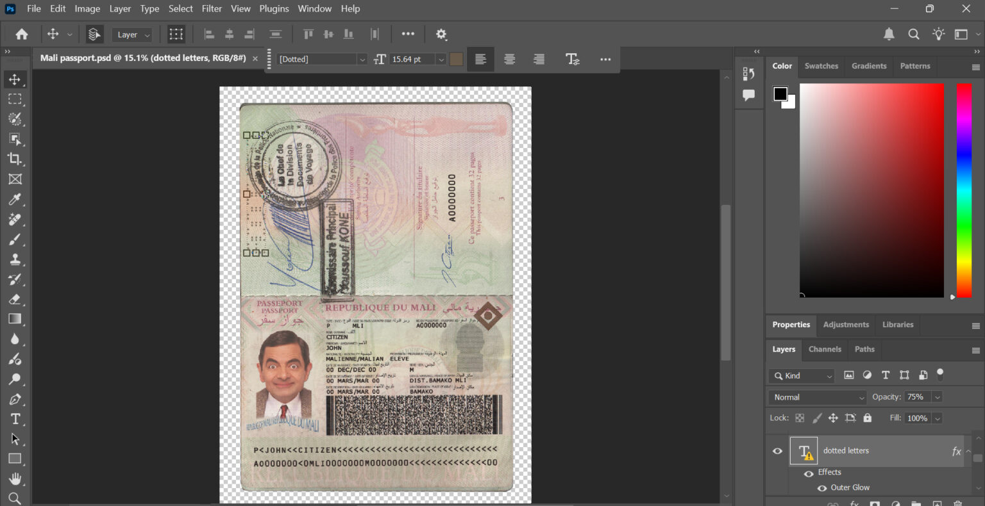Open the Kind layer filter dropdown

(801, 376)
